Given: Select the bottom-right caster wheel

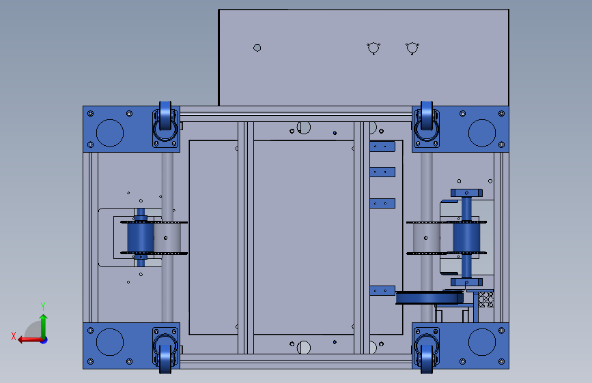Looking at the screenshot, I should point(427,359).
